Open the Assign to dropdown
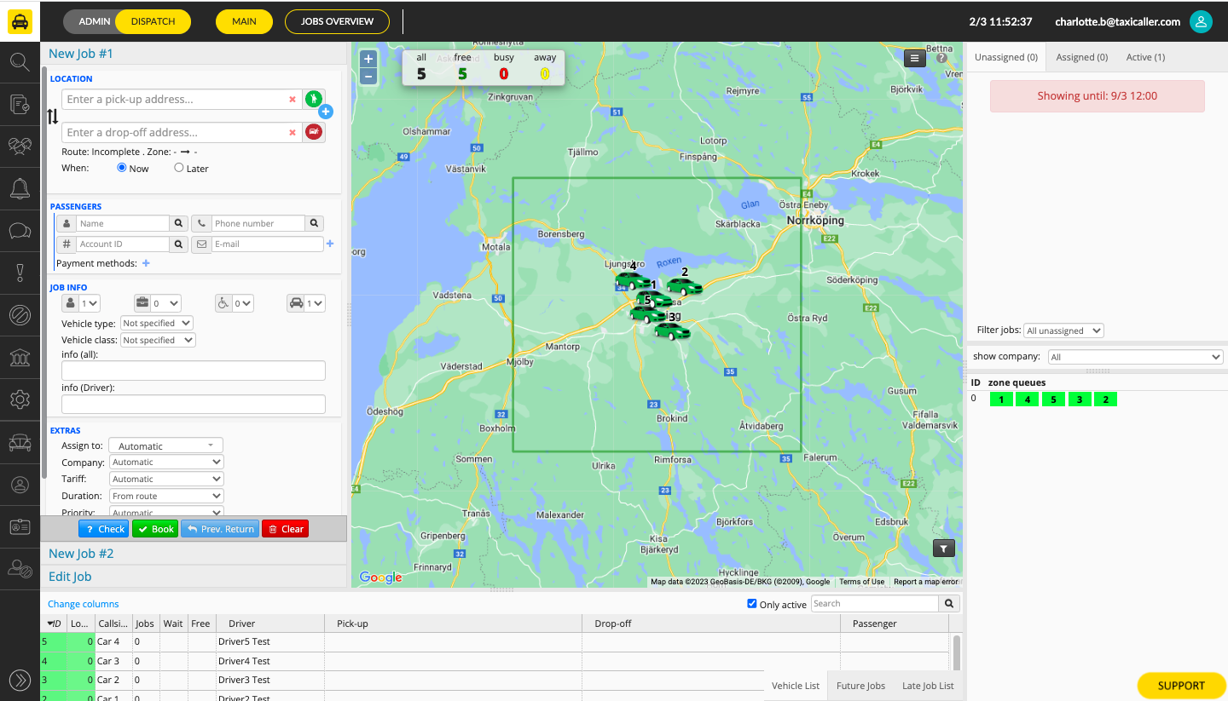Image resolution: width=1228 pixels, height=701 pixels. click(x=165, y=445)
